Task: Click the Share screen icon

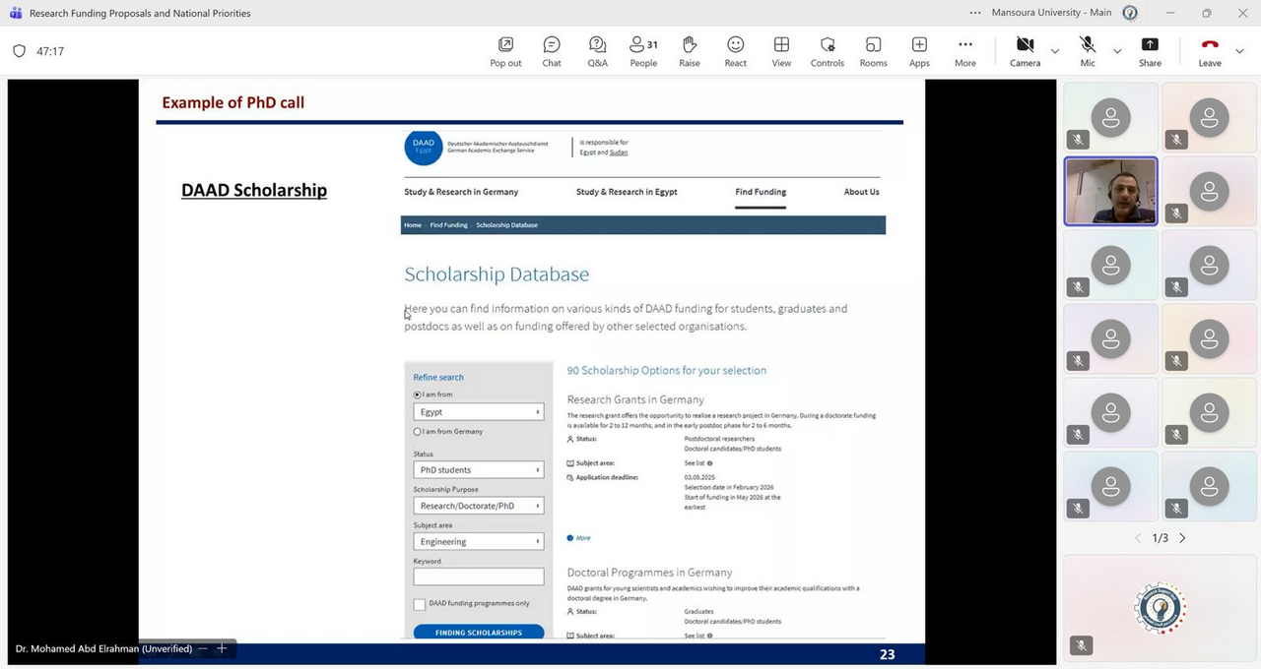Action: pyautogui.click(x=1150, y=51)
